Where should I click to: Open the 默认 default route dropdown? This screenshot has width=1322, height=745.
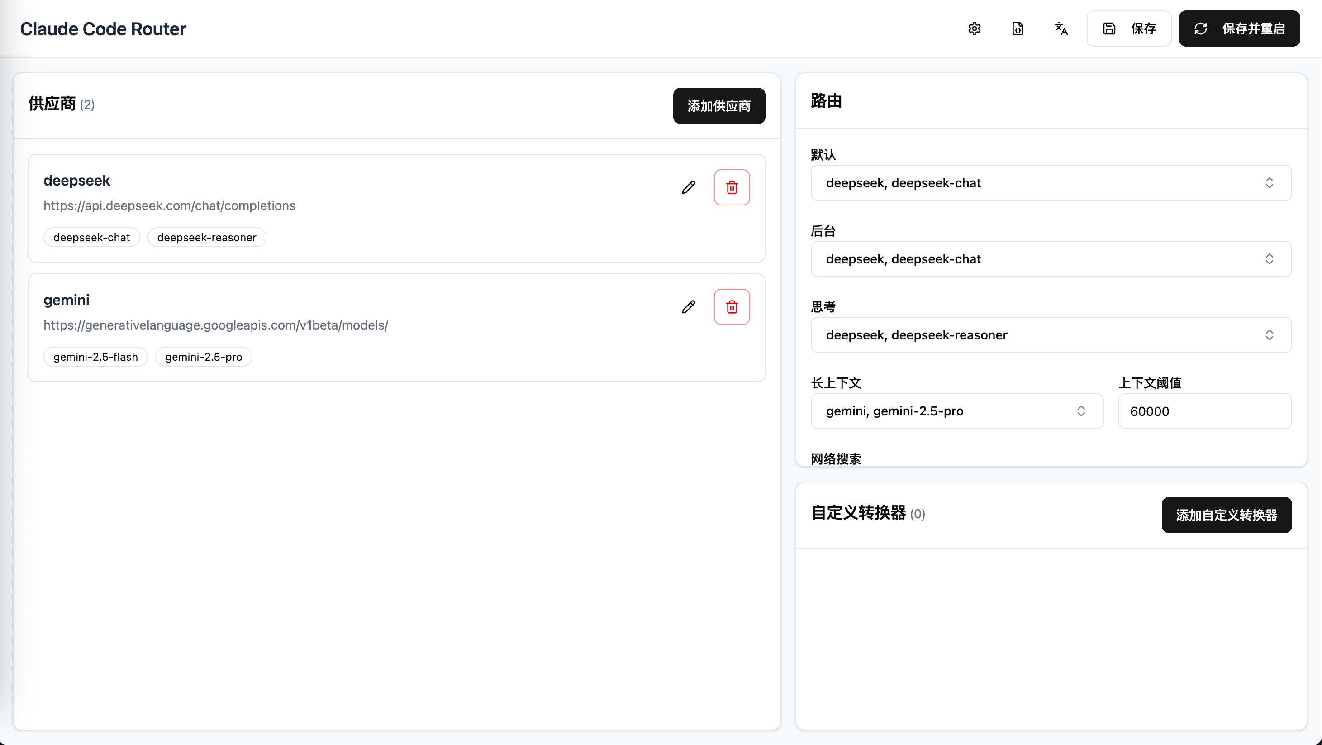[1051, 183]
